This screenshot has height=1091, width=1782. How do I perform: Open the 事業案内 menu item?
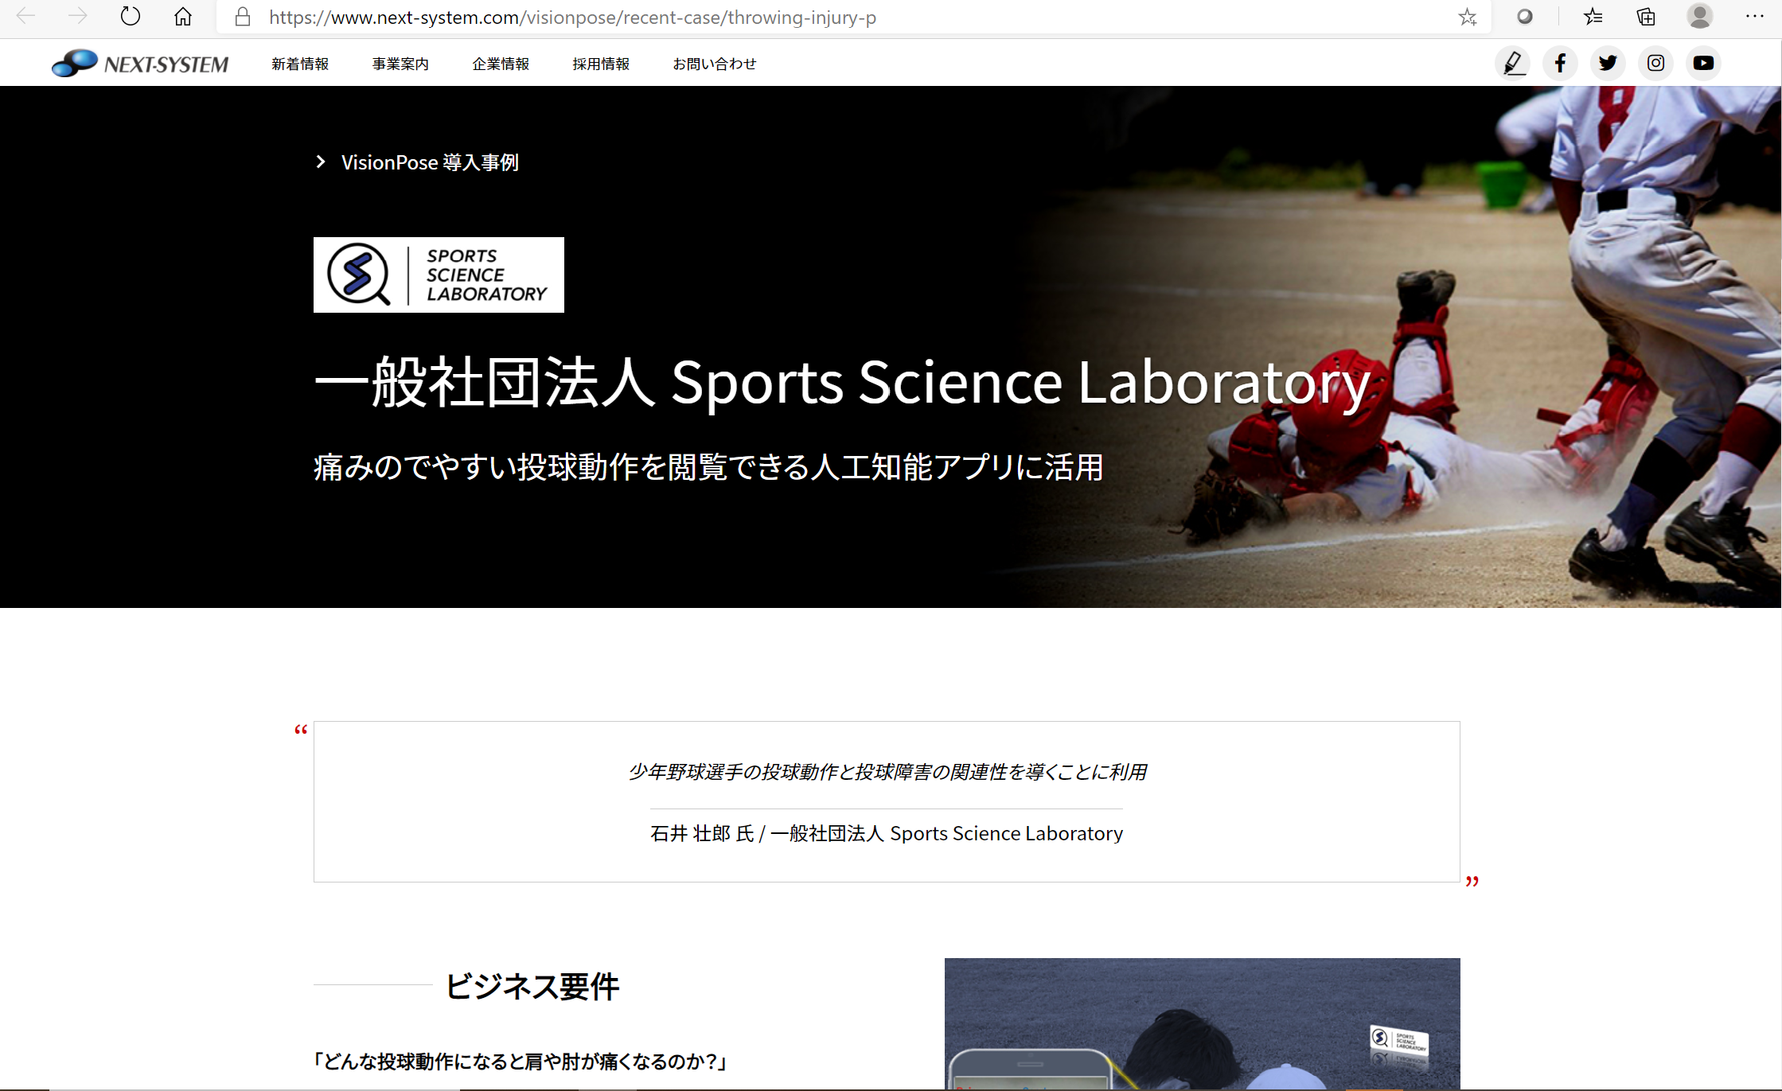(400, 64)
